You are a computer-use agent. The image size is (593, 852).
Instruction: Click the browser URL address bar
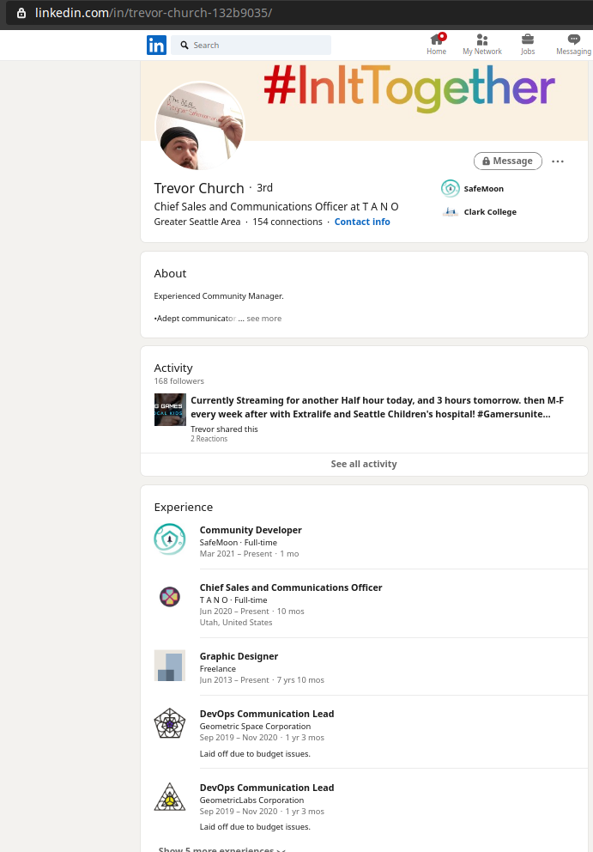[299, 13]
